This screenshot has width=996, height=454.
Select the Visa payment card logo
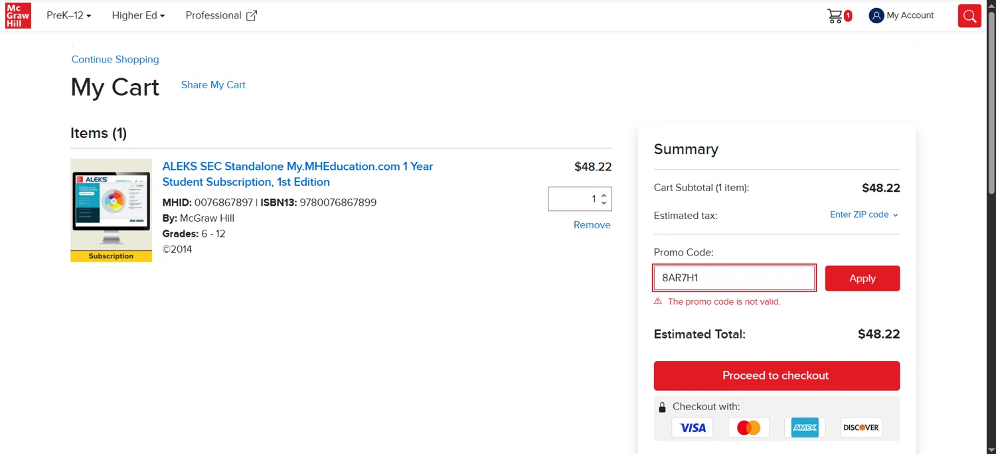(693, 427)
